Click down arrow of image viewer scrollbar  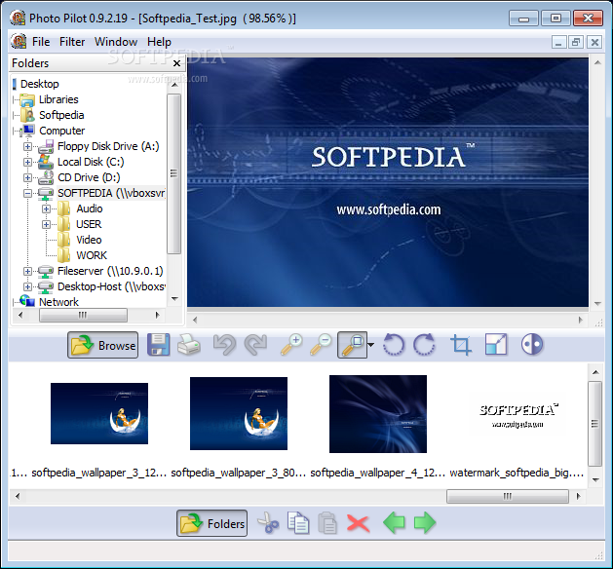click(x=597, y=303)
